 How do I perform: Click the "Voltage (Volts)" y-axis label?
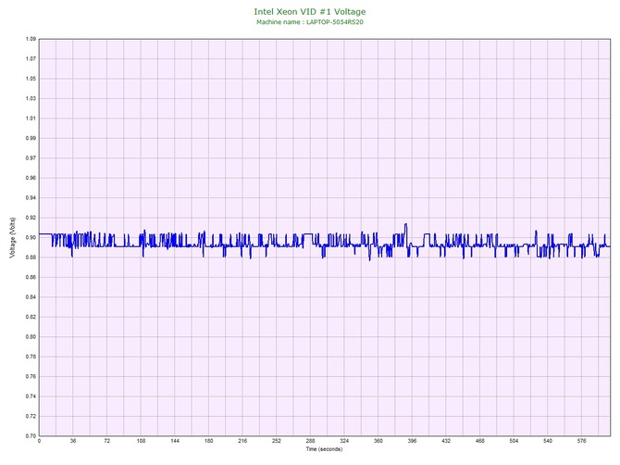13,237
